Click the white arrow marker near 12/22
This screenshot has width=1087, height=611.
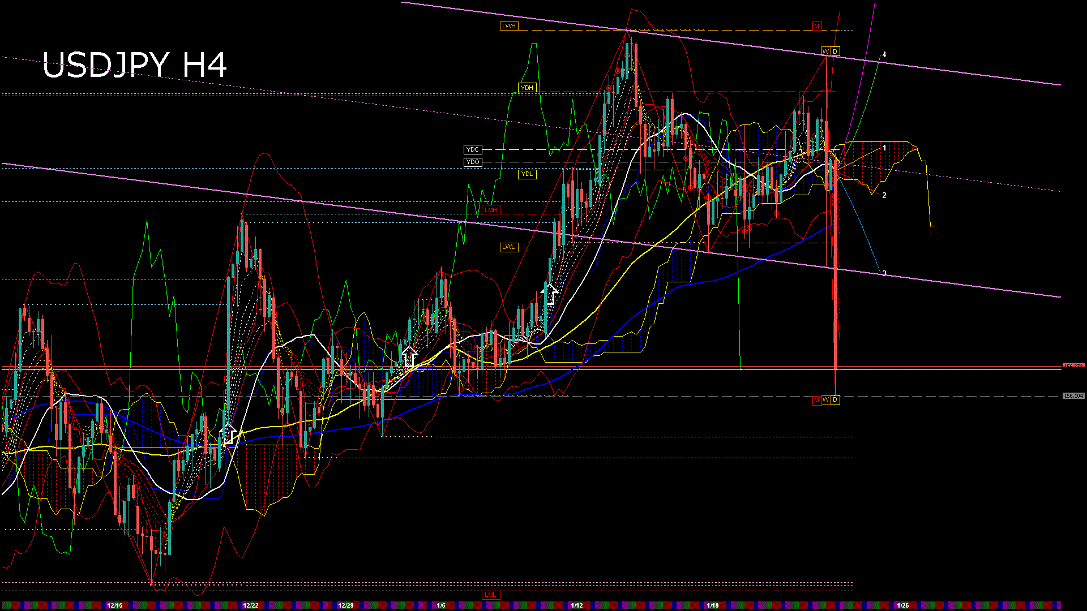click(228, 433)
